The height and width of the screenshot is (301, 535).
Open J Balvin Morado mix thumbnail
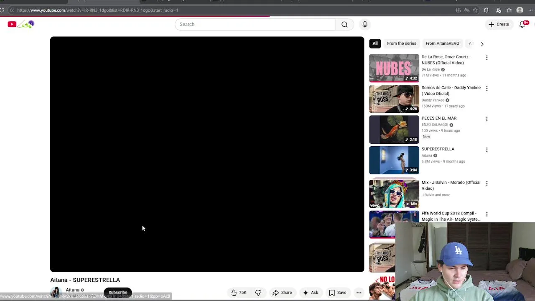[394, 194]
